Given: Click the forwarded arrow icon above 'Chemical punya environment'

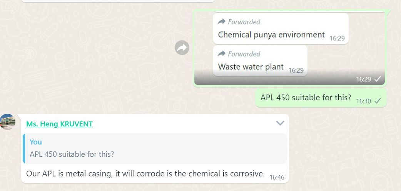Looking at the screenshot, I should [221, 22].
